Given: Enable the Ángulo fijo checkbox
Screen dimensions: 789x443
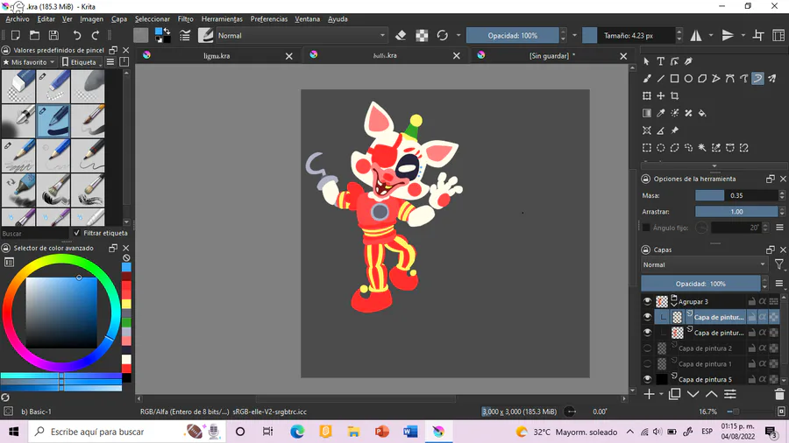Looking at the screenshot, I should tap(647, 228).
